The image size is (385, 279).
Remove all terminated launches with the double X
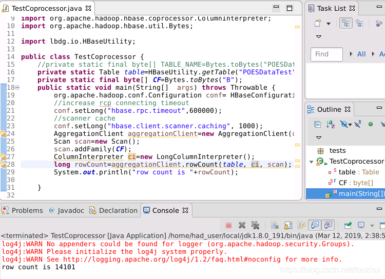[x=255, y=225]
